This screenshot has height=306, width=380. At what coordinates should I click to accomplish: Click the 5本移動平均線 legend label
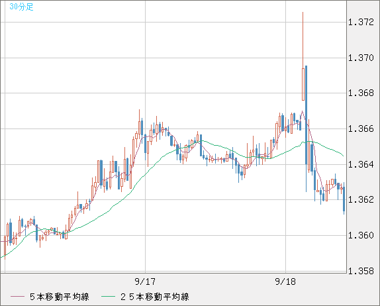point(60,297)
